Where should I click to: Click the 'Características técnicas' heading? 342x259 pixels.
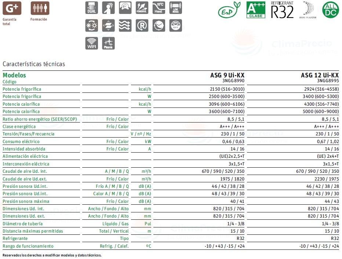[x=34, y=64]
